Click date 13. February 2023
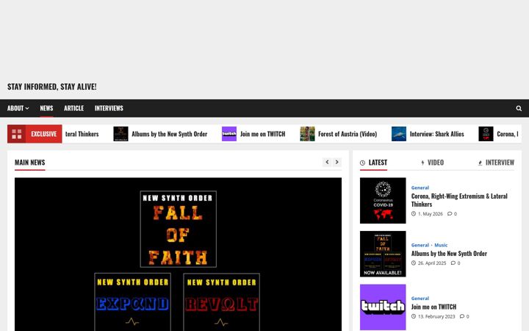Screen dimensions: 529x331 (x=436, y=316)
